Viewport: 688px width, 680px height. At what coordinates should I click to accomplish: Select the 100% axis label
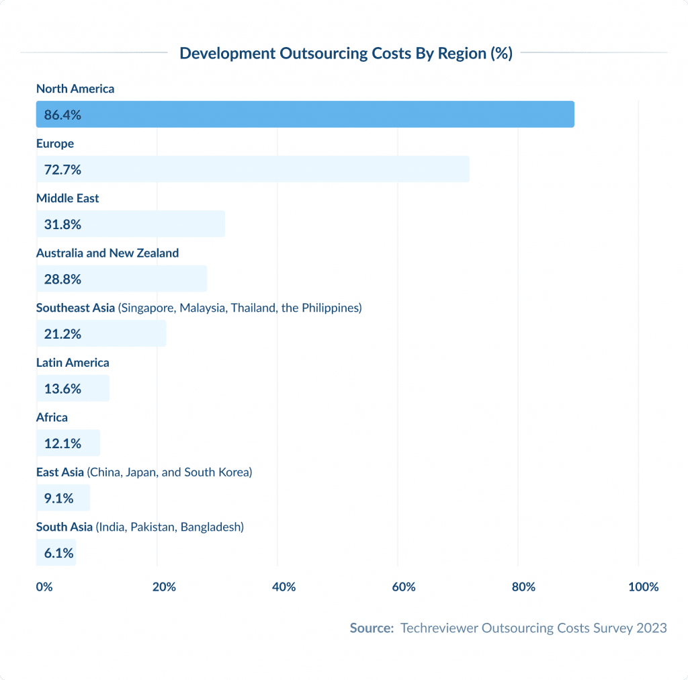(x=643, y=587)
